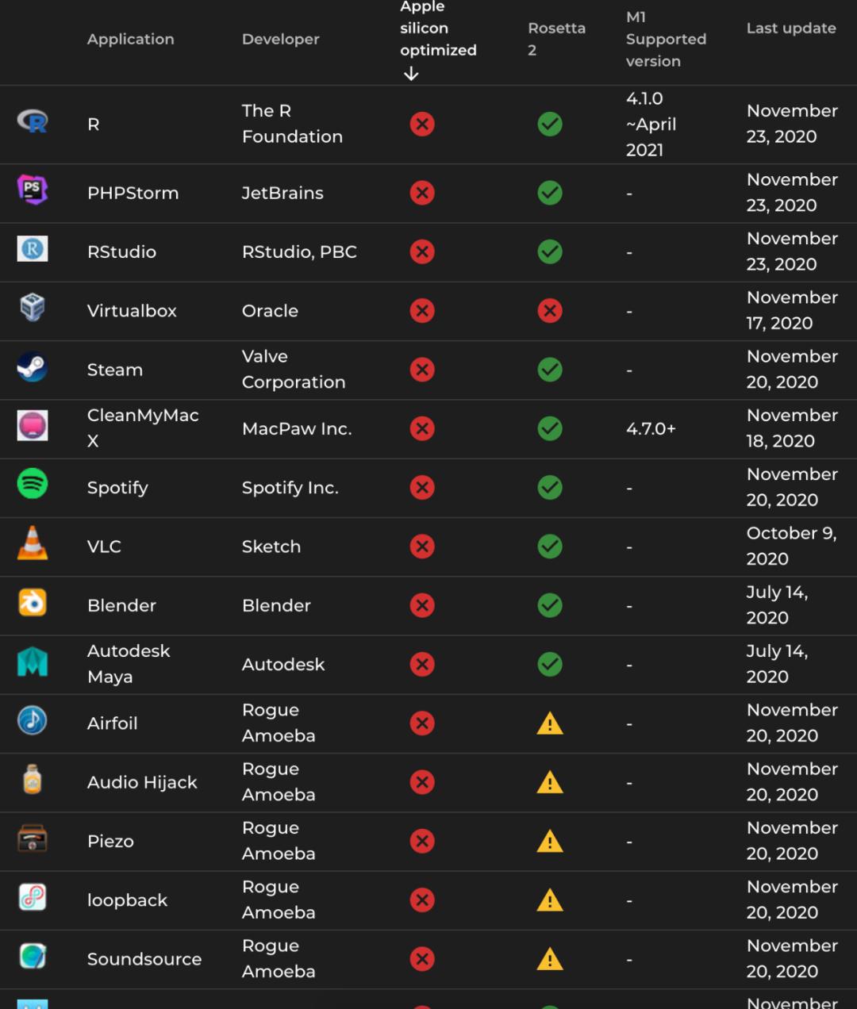Click the green Rosetta checkmark for Steam
The width and height of the screenshot is (857, 1009).
point(550,370)
